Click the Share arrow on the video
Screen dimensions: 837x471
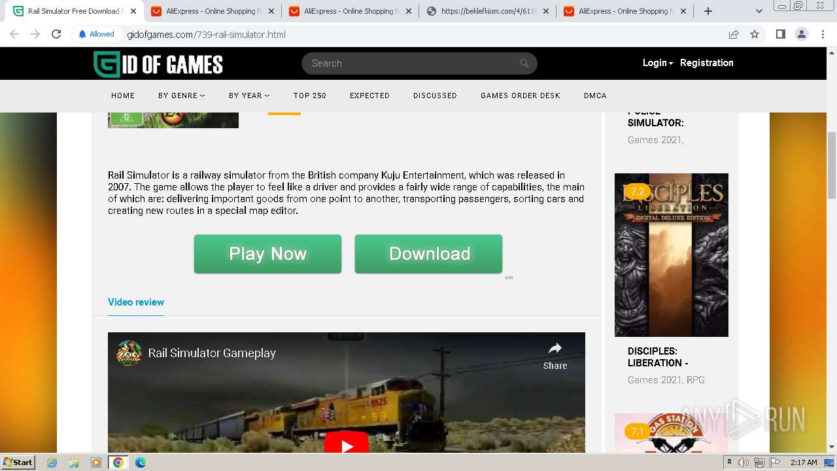(555, 356)
